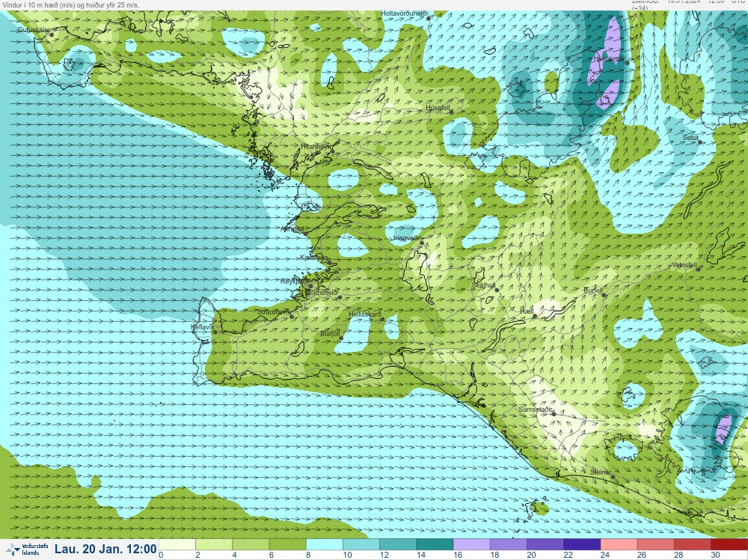Screen dimensions: 748x560
Task: Click the Lau. 20 Jan. 12:00 date label
Action: pos(105,549)
